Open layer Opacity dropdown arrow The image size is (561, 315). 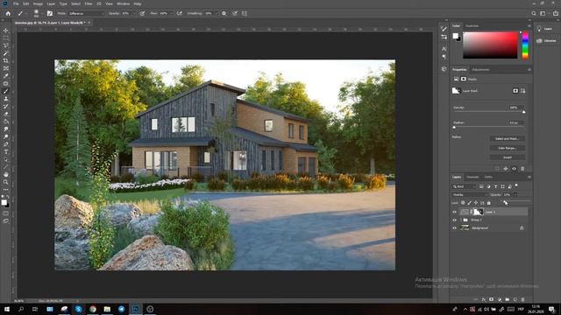(515, 194)
